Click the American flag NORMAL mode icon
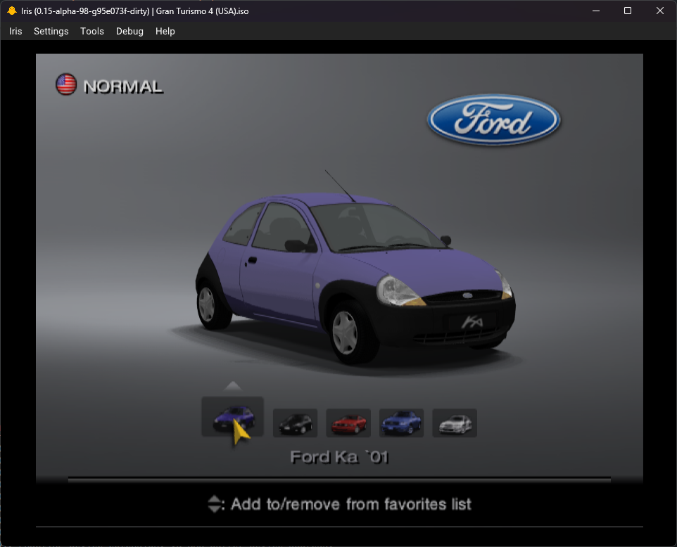Viewport: 677px width, 547px height. click(x=65, y=84)
